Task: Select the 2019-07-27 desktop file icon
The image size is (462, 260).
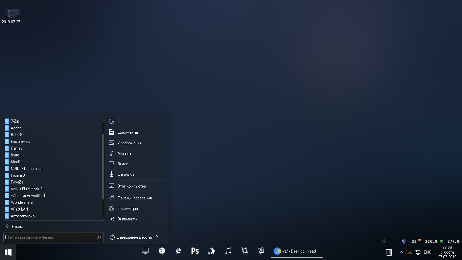Action: [12, 16]
